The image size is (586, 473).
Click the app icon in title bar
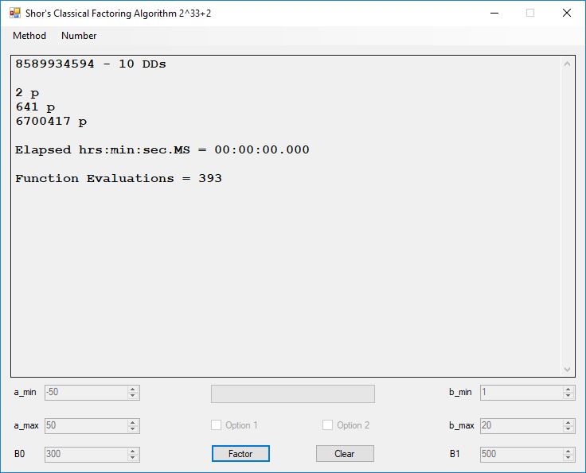coord(14,14)
